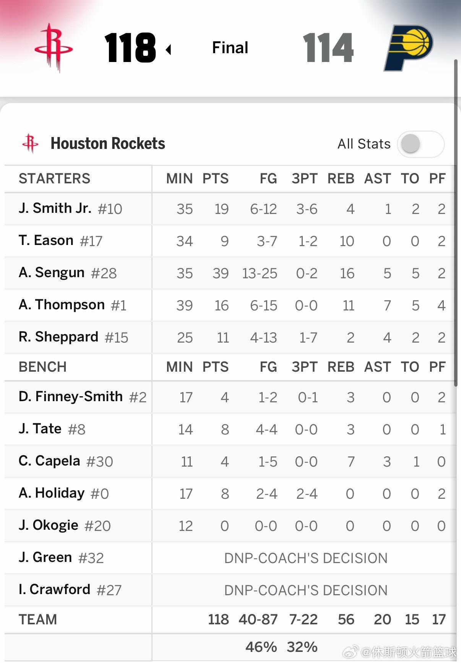Click the winner arrow next to 118
Viewport: 461px width, 663px height.
tap(168, 49)
